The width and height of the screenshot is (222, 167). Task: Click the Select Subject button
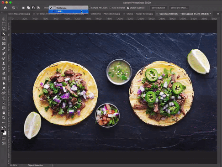pos(158,8)
